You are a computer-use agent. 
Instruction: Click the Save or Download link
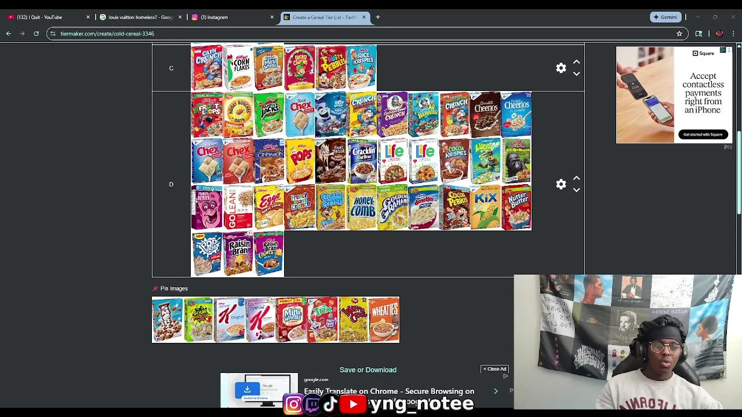[368, 370]
